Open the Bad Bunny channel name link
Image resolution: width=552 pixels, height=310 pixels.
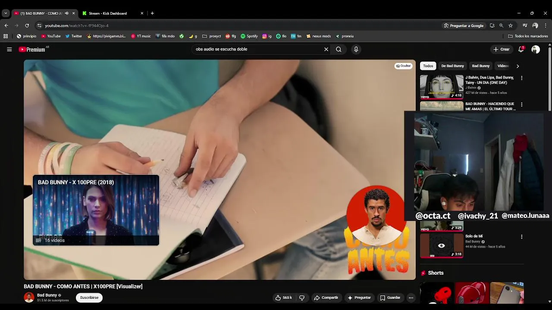pyautogui.click(x=47, y=295)
